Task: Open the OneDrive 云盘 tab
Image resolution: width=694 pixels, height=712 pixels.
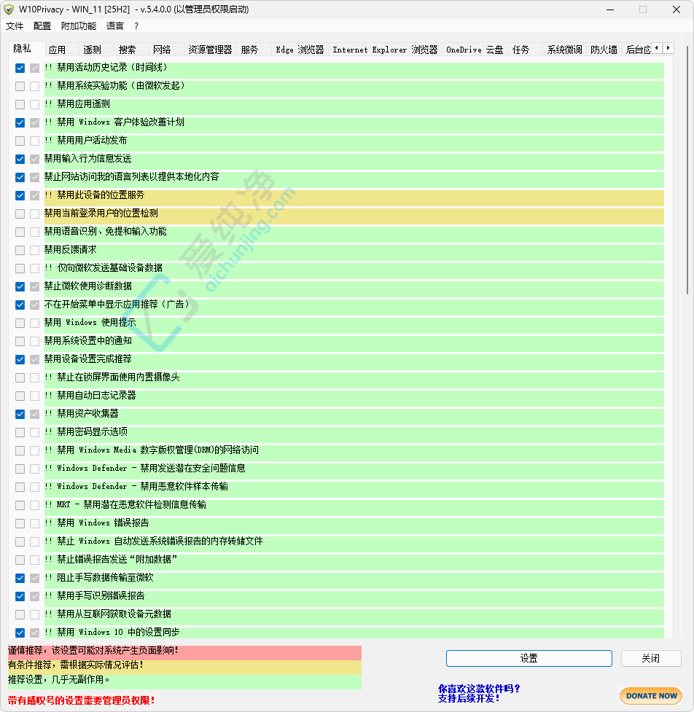Action: point(475,50)
